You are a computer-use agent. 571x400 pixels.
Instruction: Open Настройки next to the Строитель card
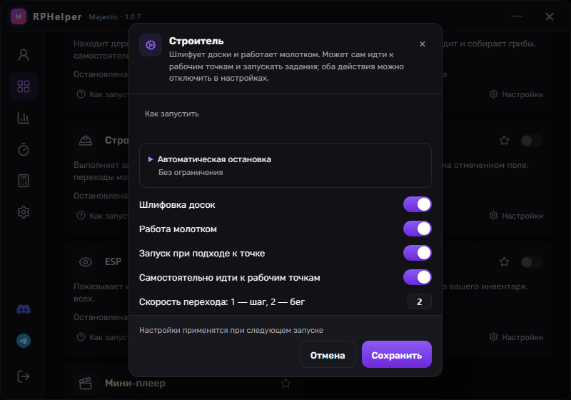pos(516,216)
